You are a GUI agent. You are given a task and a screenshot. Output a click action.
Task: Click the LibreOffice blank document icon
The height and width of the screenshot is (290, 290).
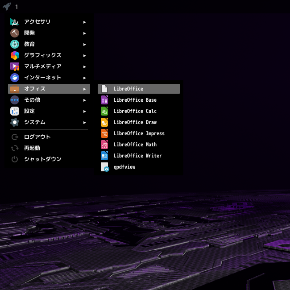point(104,89)
